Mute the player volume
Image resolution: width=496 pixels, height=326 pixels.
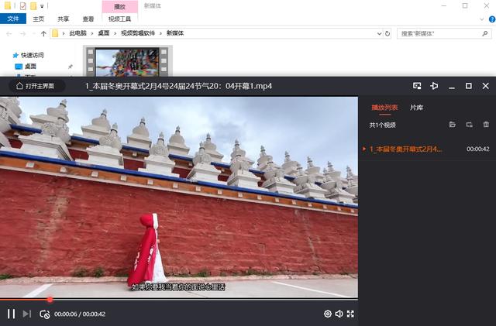339,314
